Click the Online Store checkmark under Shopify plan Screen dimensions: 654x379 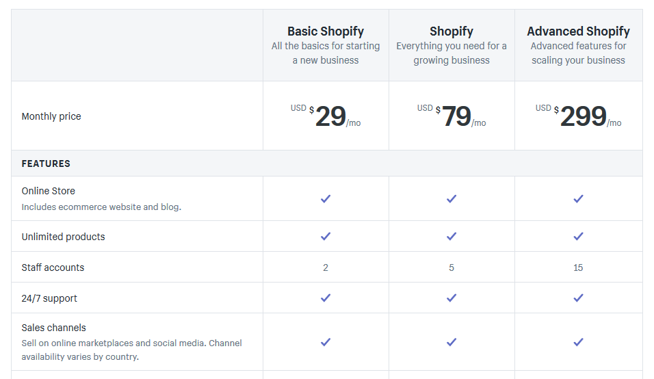point(452,199)
